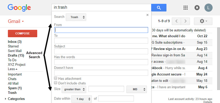Screen dimensions: 220x103
Task: Click the page vertical scrollbar
Action: [x=218, y=59]
